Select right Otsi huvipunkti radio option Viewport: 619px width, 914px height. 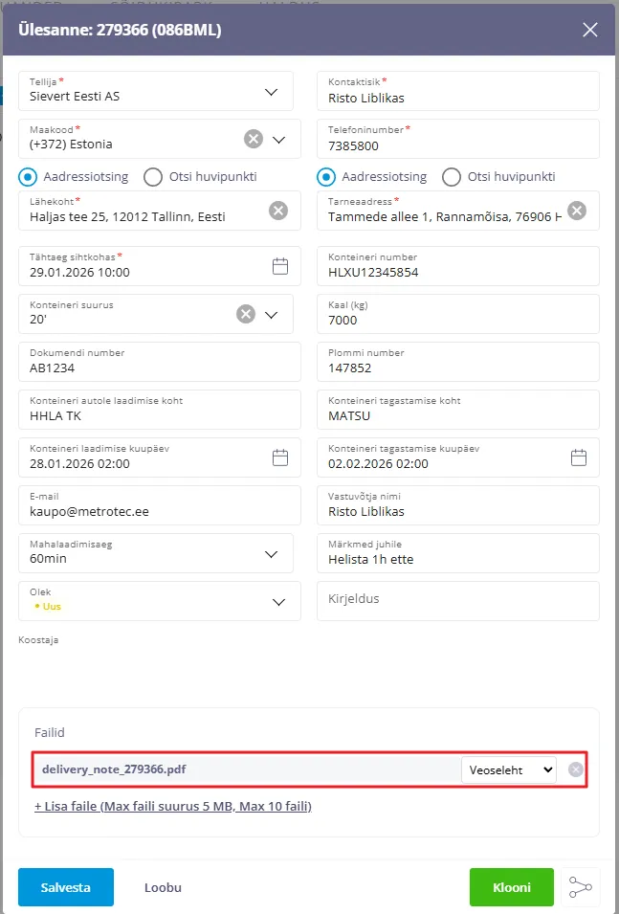pyautogui.click(x=452, y=177)
